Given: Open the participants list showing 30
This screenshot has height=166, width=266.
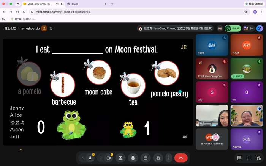Looking at the screenshot, I should (249, 28).
